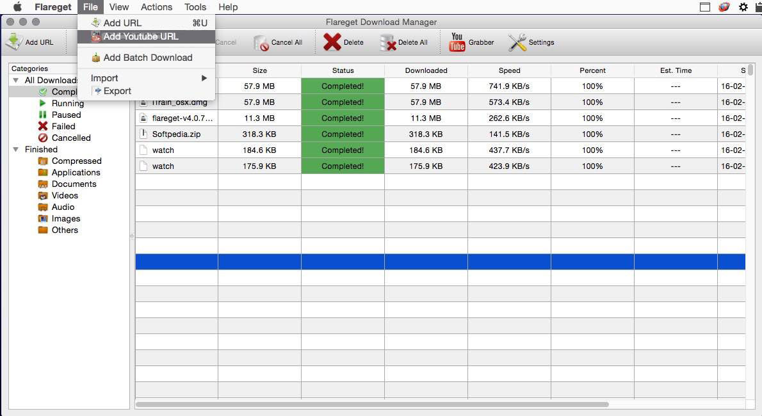Select the second watch row, 175.9 KB

[x=441, y=166]
